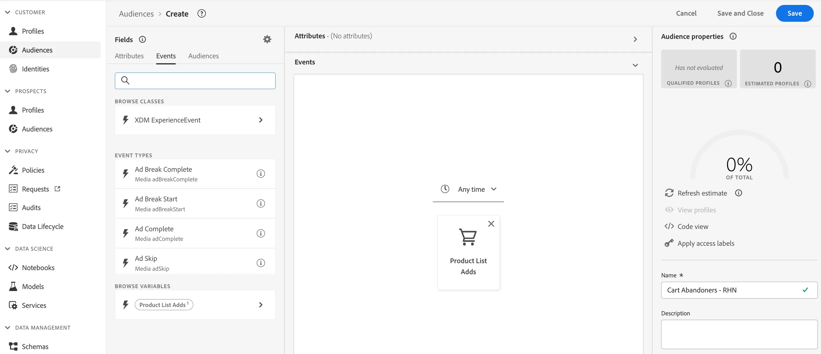Image resolution: width=821 pixels, height=354 pixels.
Task: Click the Qualified Profiles info icon
Action: 728,84
